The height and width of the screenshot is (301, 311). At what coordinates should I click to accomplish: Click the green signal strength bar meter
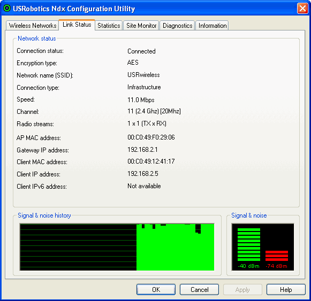pyautogui.click(x=249, y=244)
